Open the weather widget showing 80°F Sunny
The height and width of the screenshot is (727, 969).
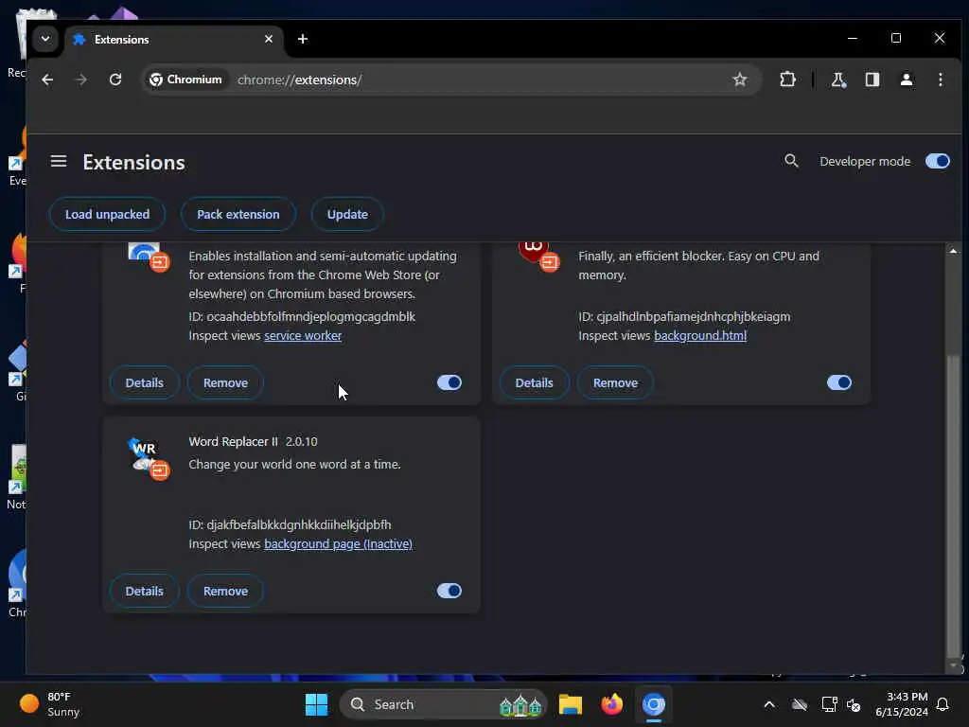click(49, 704)
